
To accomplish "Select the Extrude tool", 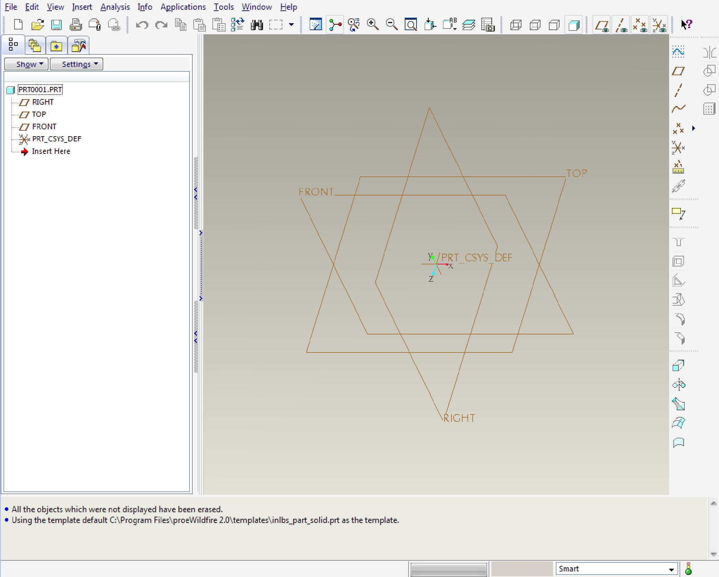I will [x=678, y=366].
